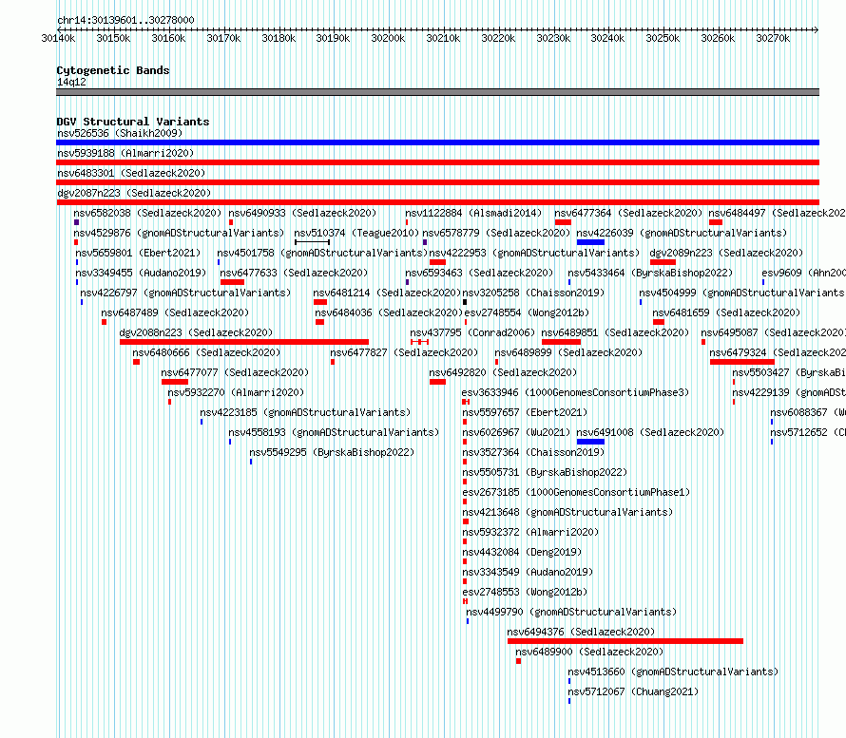Open nsv6477077 (Sedlazeck2020) label
The height and width of the screenshot is (738, 846).
point(235,372)
